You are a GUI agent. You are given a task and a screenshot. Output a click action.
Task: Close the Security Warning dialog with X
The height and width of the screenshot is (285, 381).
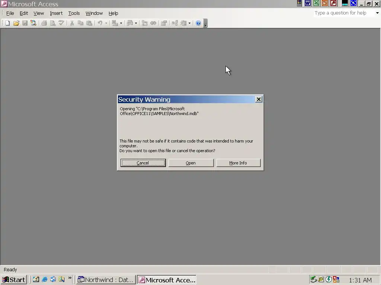point(259,99)
